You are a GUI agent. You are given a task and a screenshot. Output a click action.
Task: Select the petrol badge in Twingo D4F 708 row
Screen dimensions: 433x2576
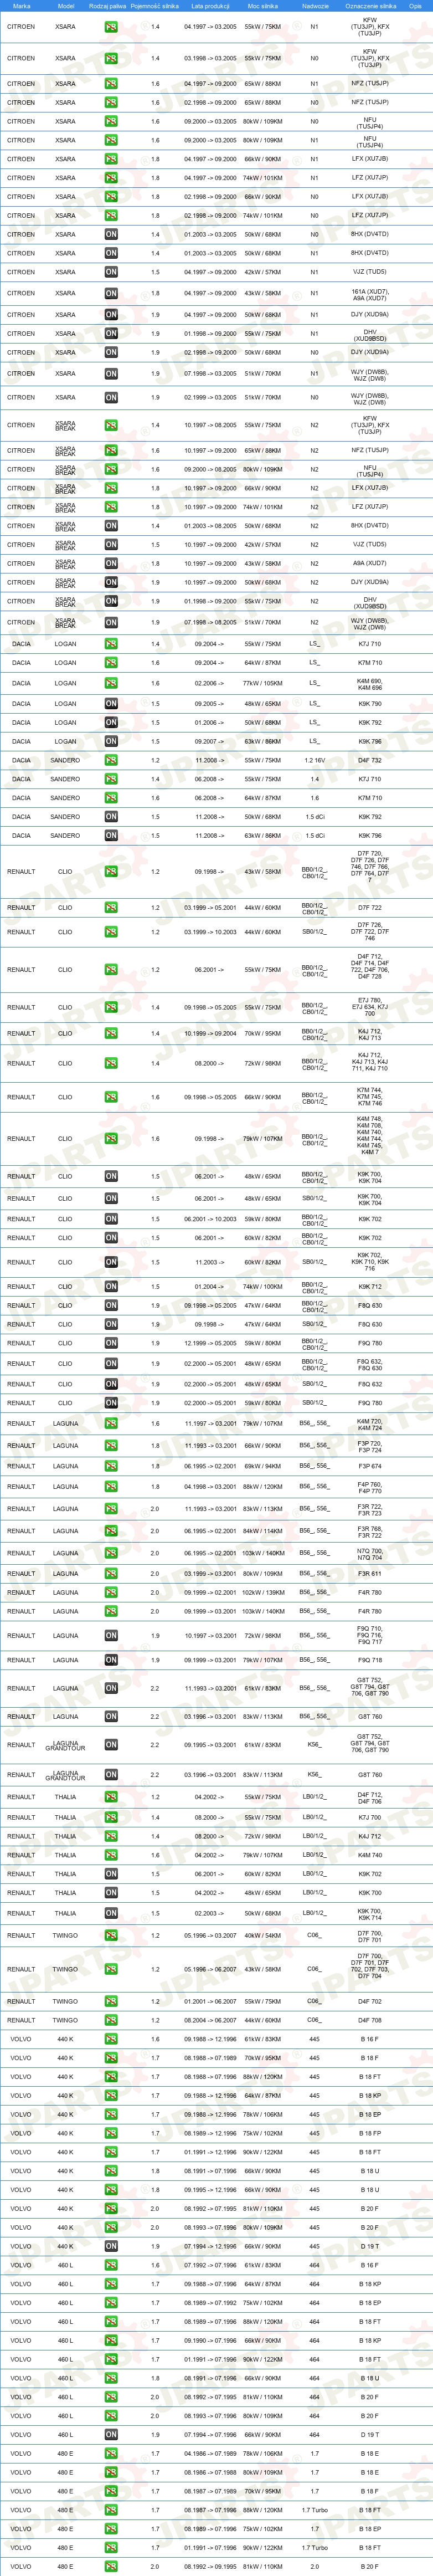click(111, 2021)
